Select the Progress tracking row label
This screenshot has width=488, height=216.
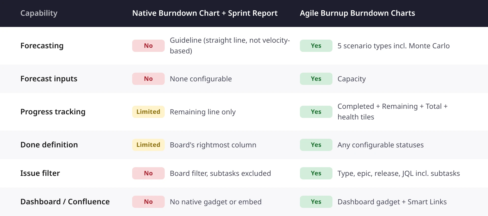pyautogui.click(x=53, y=112)
